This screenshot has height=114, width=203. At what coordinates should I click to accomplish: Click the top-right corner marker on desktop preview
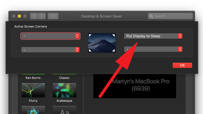pyautogui.click(x=113, y=35)
